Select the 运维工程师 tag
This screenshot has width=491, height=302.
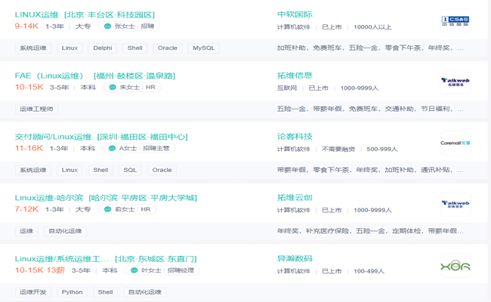(x=36, y=109)
